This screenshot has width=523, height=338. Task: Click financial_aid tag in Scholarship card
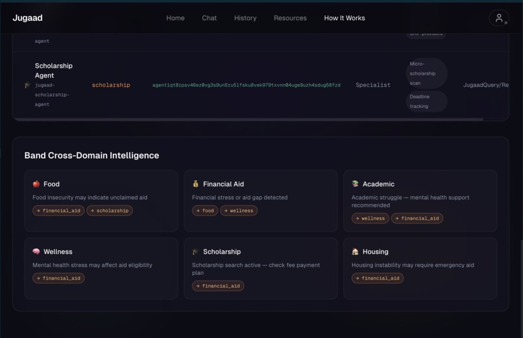(x=218, y=285)
